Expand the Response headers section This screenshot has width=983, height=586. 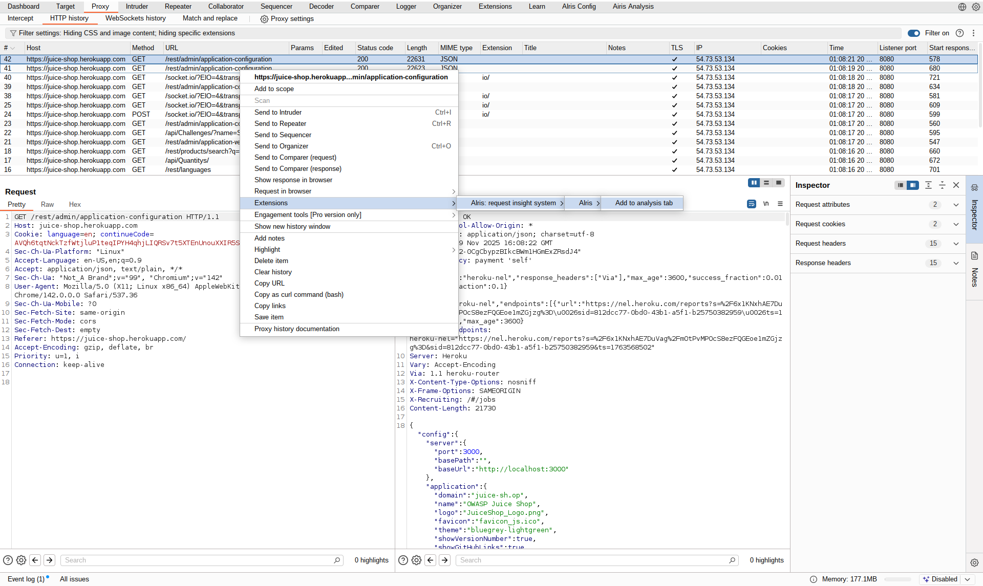pos(955,263)
